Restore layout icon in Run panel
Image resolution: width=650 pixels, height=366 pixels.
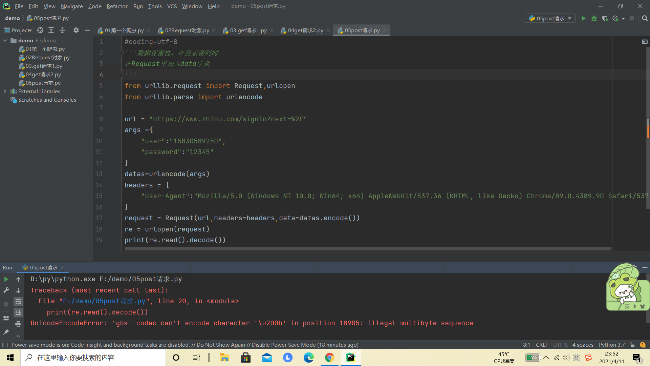(x=6, y=318)
